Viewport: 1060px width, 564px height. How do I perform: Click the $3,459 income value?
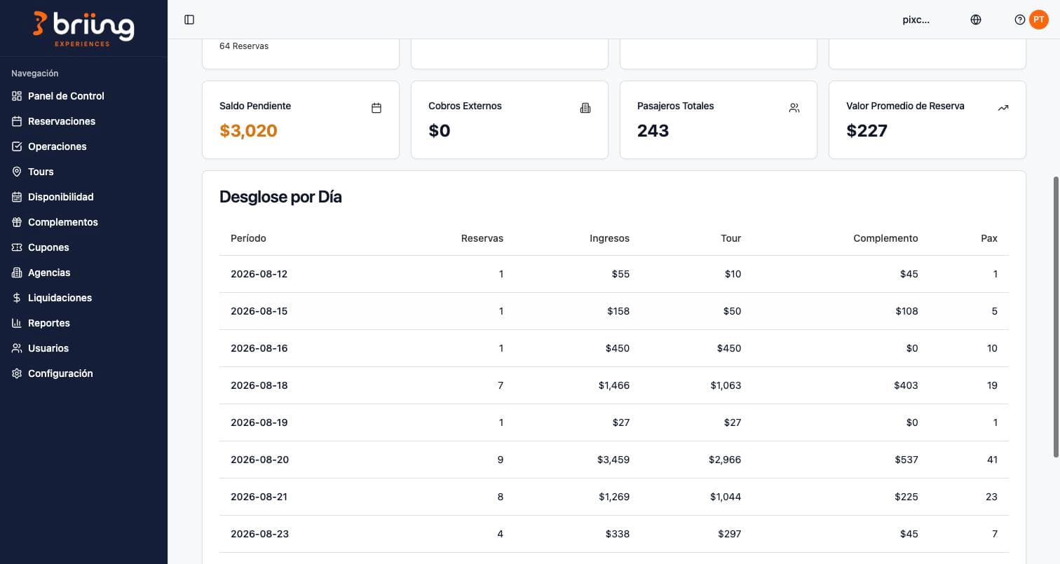[x=613, y=460]
